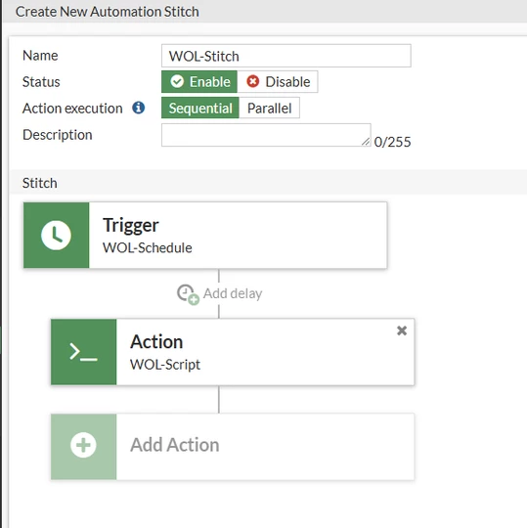Click the plus circle icon in Add Action
Viewport: 527px width, 528px height.
tap(83, 445)
